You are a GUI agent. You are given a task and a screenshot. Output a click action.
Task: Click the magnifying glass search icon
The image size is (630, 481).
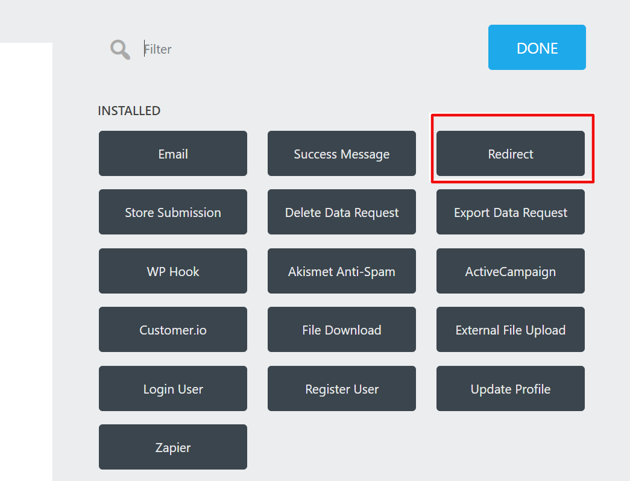(x=120, y=49)
